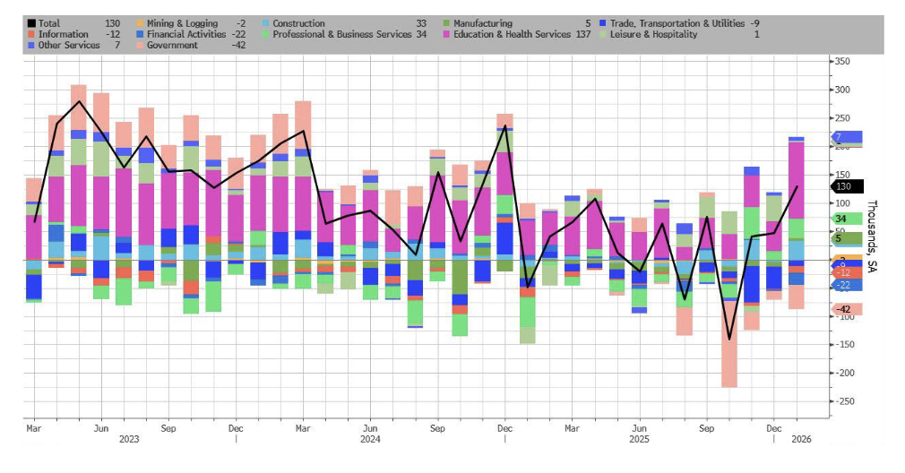This screenshot has height=473, width=905.
Task: Click the olive 5 axis value flag
Action: 847,238
